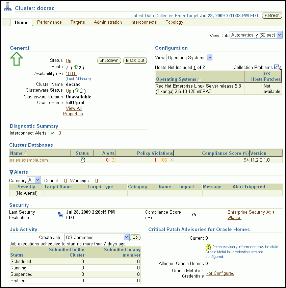Sort by the Name column's sort arrow
The width and height of the screenshot is (286, 288).
point(26,153)
